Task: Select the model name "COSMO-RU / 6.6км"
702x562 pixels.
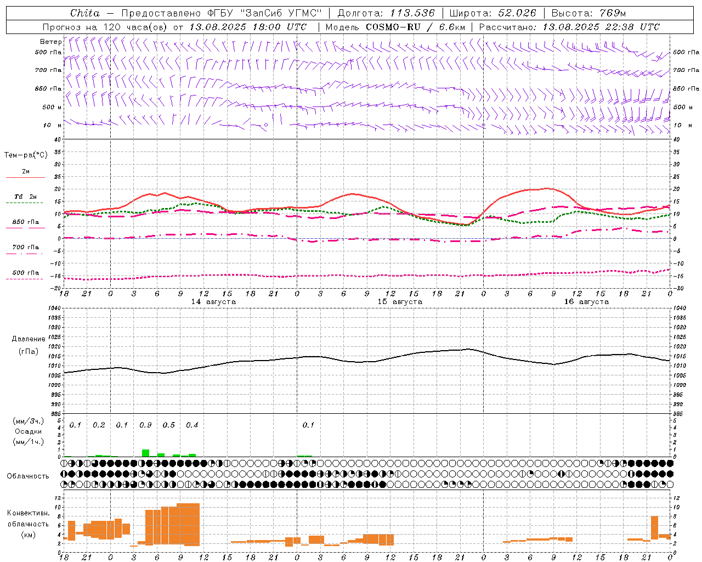Action: [415, 27]
